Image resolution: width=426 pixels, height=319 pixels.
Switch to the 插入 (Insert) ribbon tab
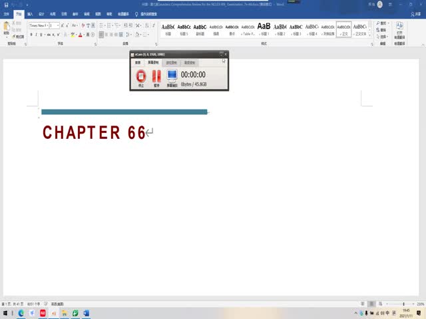pos(30,13)
